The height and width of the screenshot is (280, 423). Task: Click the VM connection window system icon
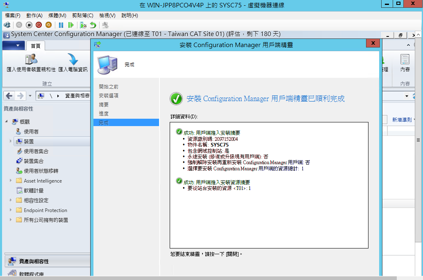6,5
